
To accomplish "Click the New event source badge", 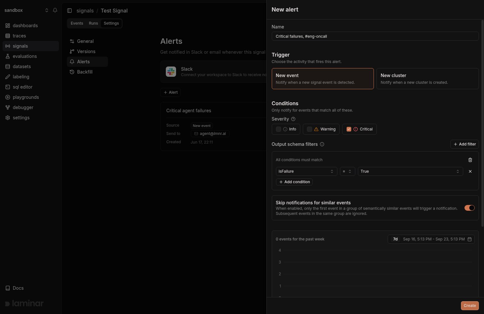I will [202, 126].
